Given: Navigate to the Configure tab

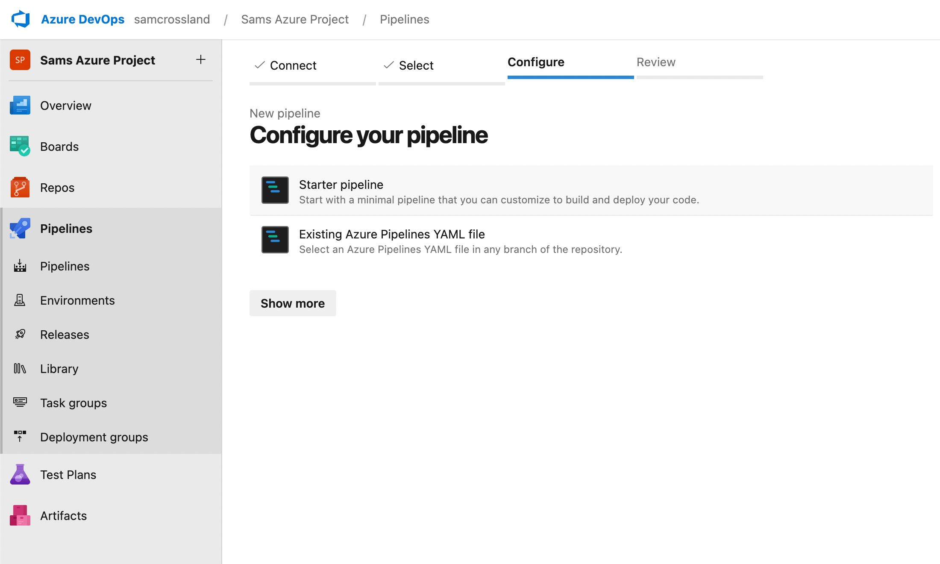Looking at the screenshot, I should pos(535,62).
